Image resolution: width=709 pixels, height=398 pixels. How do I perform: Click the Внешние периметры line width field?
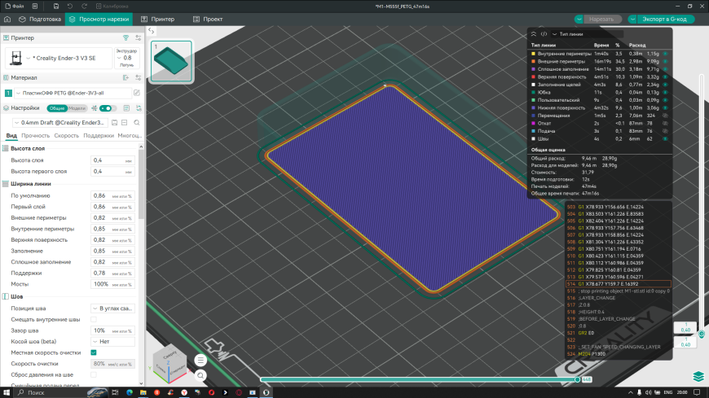112,218
